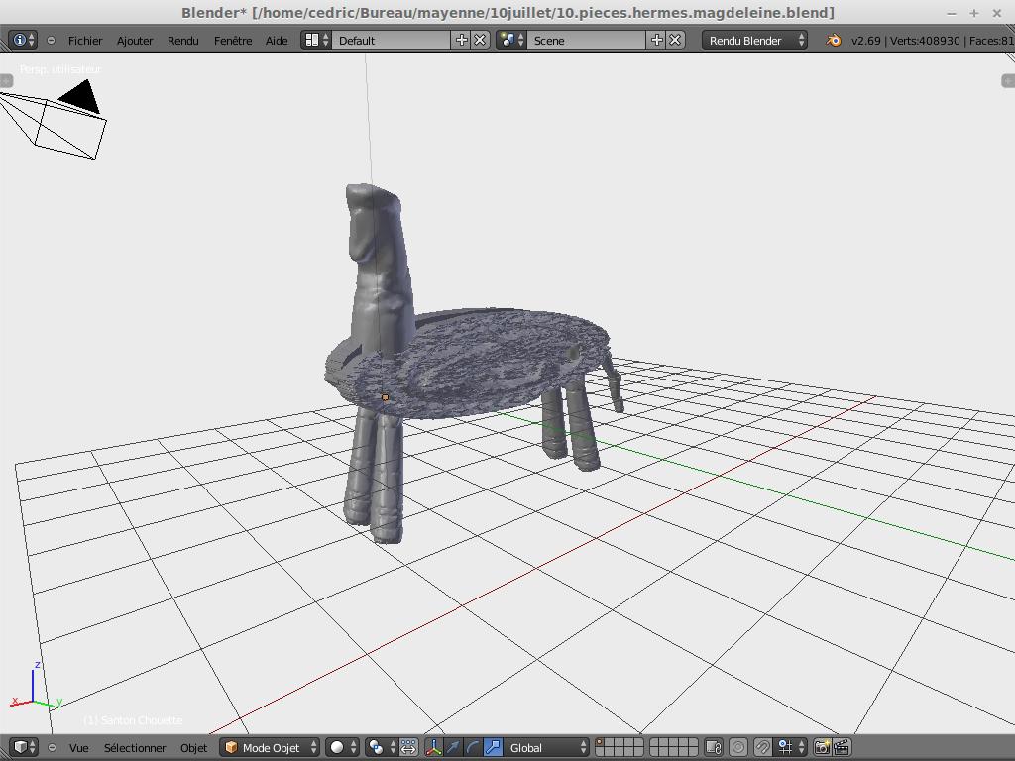Click the OpenGL render image camera icon
The width and height of the screenshot is (1015, 761).
point(822,747)
